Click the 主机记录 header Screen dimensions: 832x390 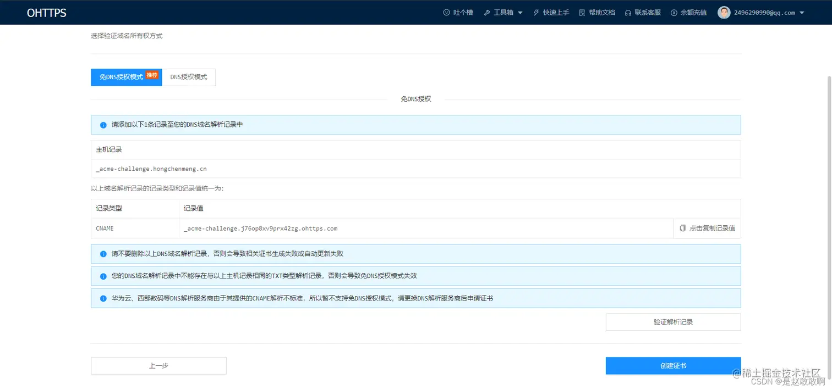tap(109, 149)
